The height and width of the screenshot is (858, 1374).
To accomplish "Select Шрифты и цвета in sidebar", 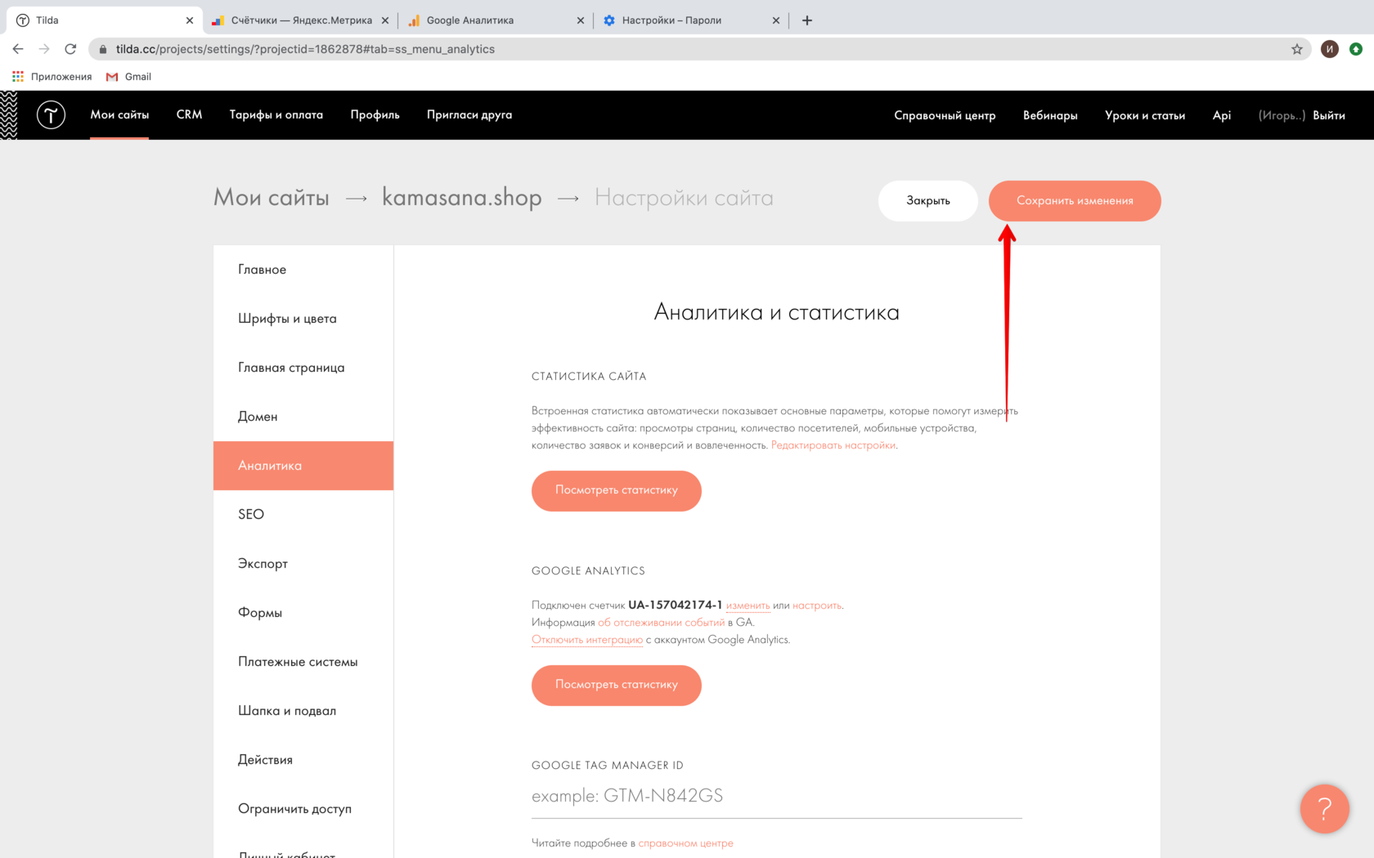I will pyautogui.click(x=303, y=319).
